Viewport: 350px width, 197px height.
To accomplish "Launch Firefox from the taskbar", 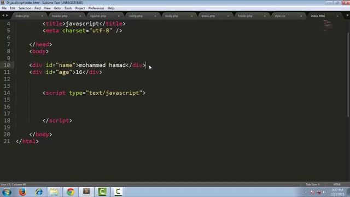I will pos(23,192).
